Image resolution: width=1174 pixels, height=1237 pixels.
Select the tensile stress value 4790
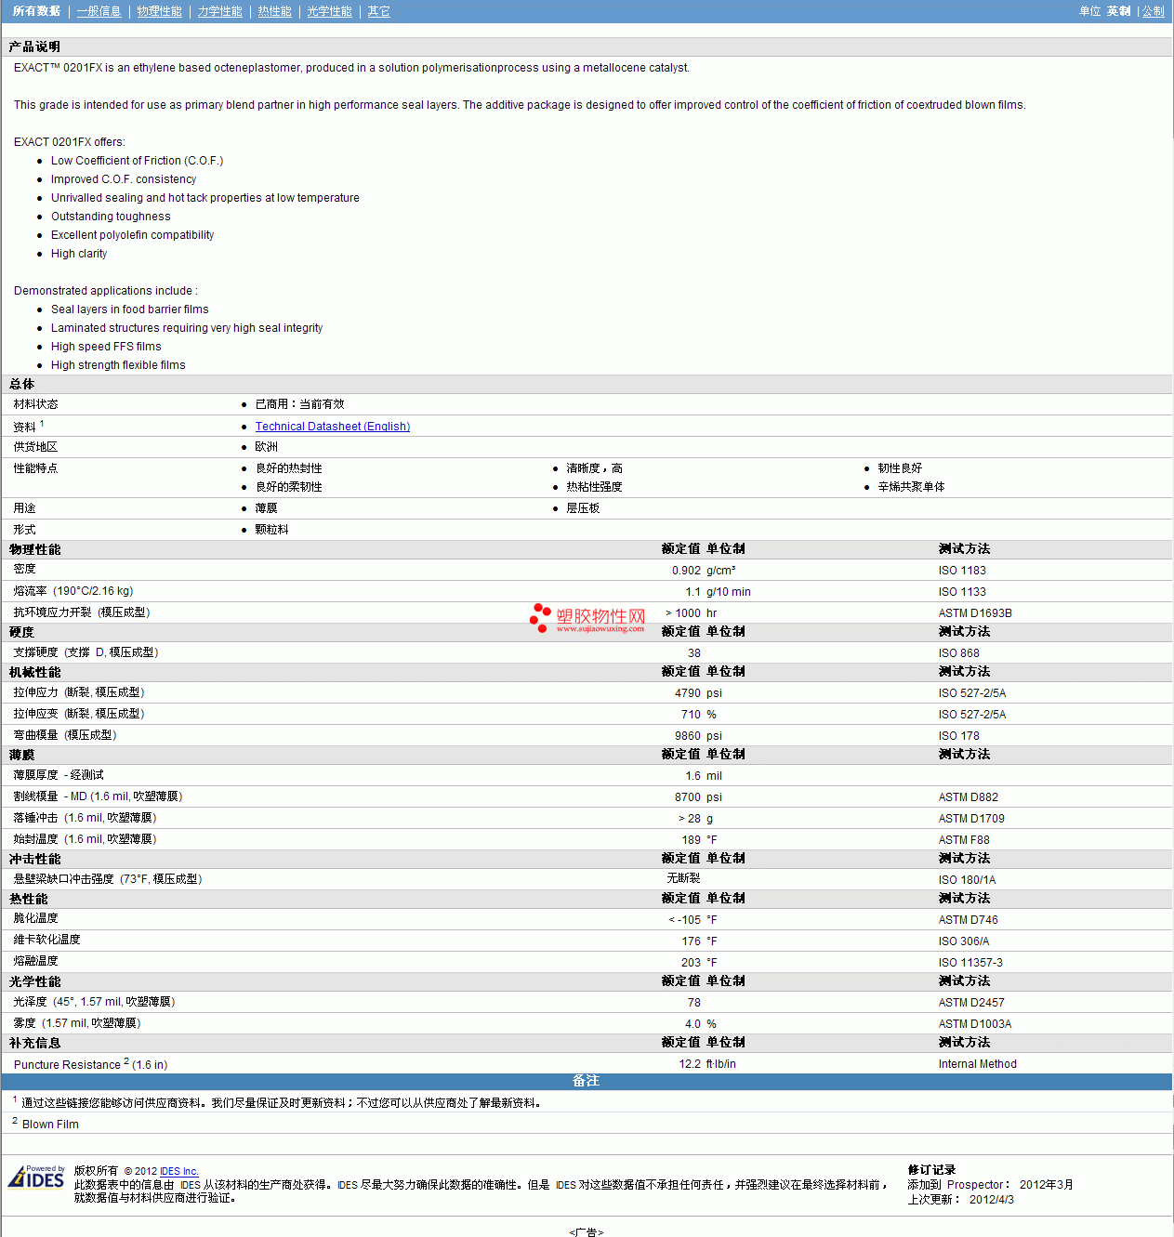pyautogui.click(x=689, y=693)
